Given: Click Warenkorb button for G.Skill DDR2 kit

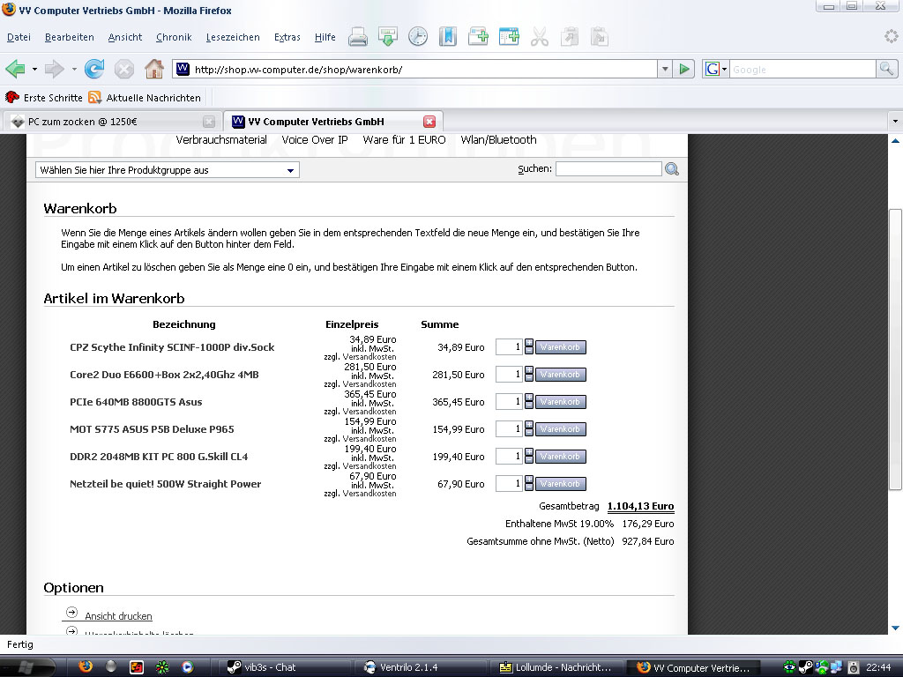Looking at the screenshot, I should [x=560, y=457].
